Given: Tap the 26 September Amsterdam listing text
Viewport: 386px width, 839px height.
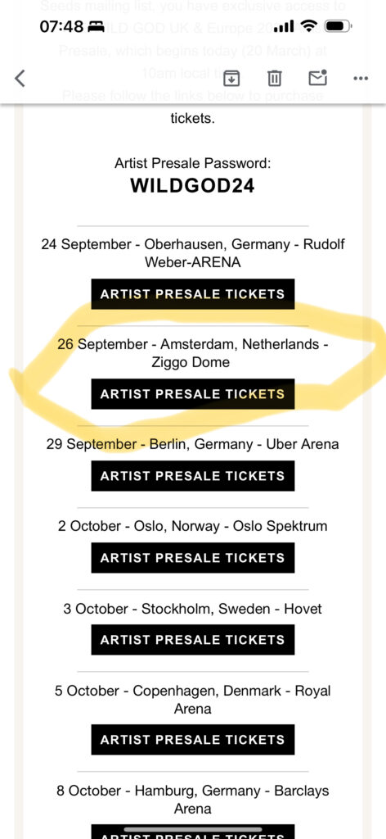Looking at the screenshot, I should pyautogui.click(x=193, y=353).
